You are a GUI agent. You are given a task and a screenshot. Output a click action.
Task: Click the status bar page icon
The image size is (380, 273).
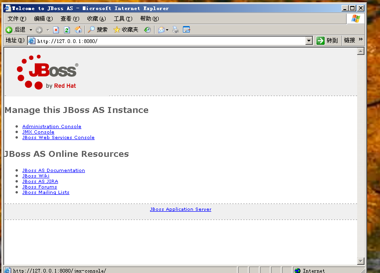[7, 270]
